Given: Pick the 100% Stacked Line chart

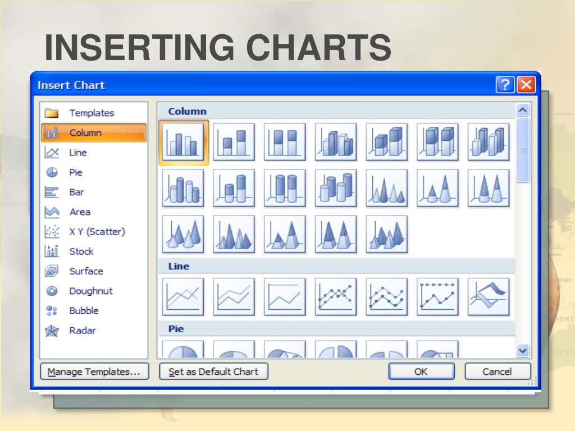Looking at the screenshot, I should click(285, 296).
